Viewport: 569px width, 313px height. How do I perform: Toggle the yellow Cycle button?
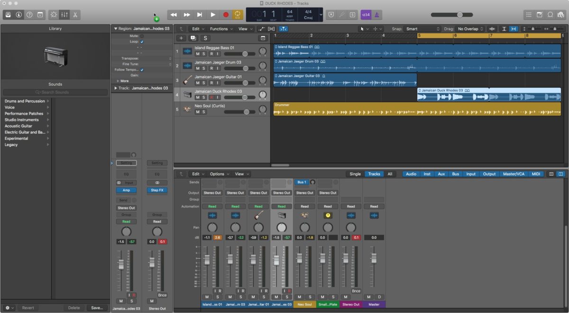238,15
